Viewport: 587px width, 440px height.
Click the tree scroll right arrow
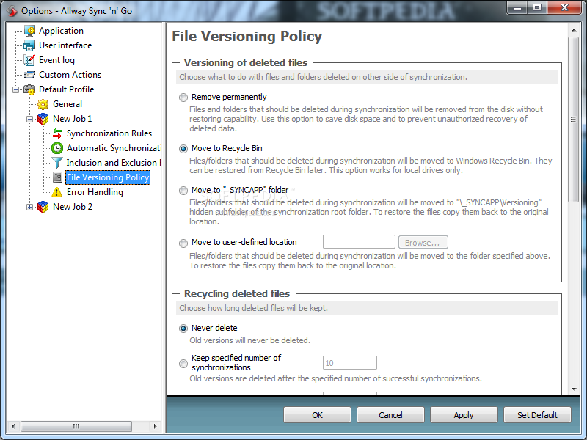point(156,426)
